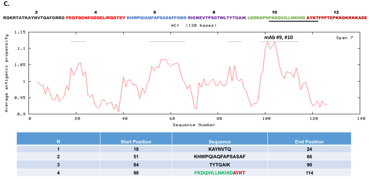Click the 'Average antigenic propensity' axis label
This screenshot has width=370, height=179.
pos(7,73)
